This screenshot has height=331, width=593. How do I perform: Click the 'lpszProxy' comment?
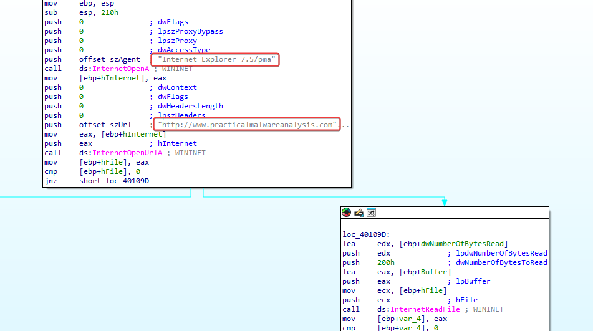point(177,41)
